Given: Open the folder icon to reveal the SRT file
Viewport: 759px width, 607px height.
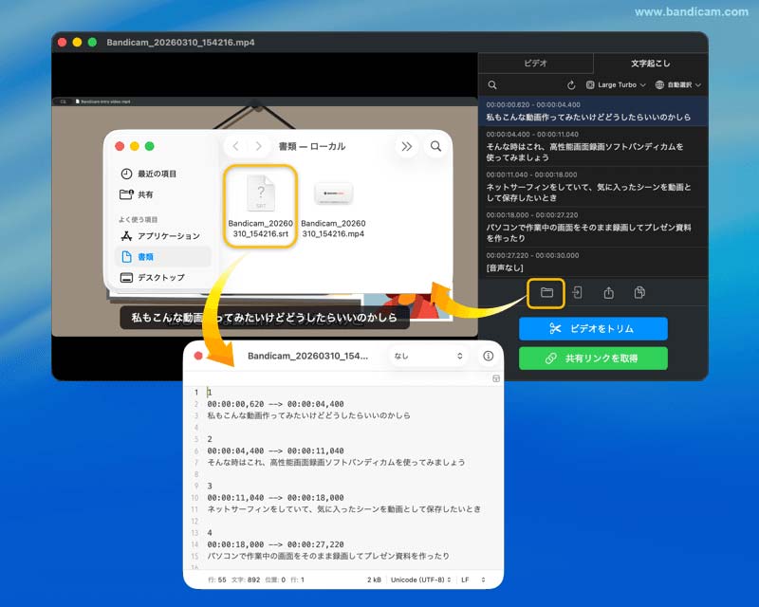Looking at the screenshot, I should tap(546, 293).
